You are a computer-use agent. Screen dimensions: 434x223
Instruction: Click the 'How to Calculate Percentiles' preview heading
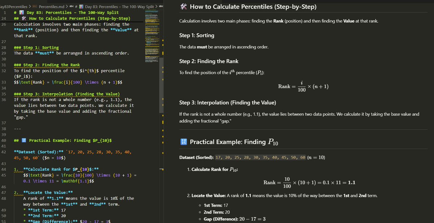coord(253,7)
